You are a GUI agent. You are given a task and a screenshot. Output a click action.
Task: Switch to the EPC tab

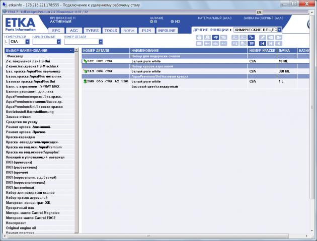coord(56,31)
